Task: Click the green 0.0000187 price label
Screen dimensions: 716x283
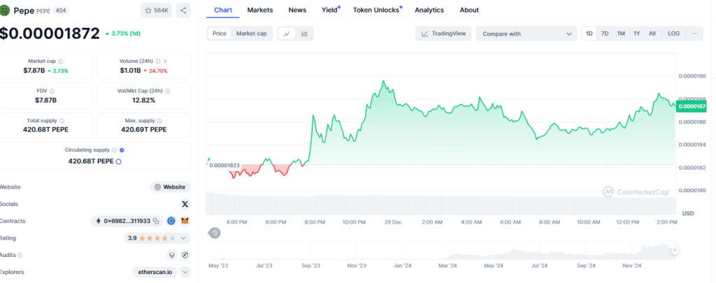Action: click(692, 106)
